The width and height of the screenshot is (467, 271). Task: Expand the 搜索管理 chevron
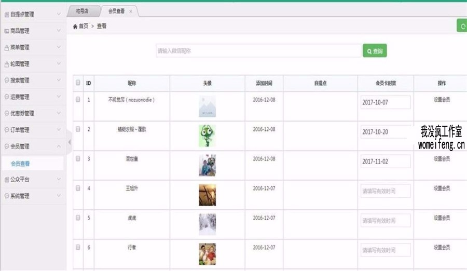coord(59,80)
